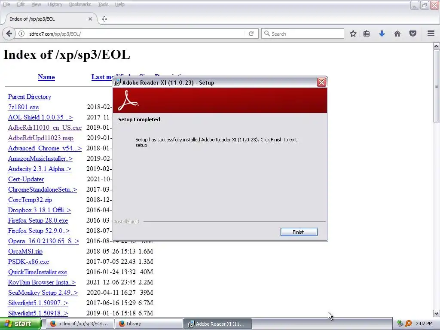Sort listing by Last modified column

(x=102, y=77)
